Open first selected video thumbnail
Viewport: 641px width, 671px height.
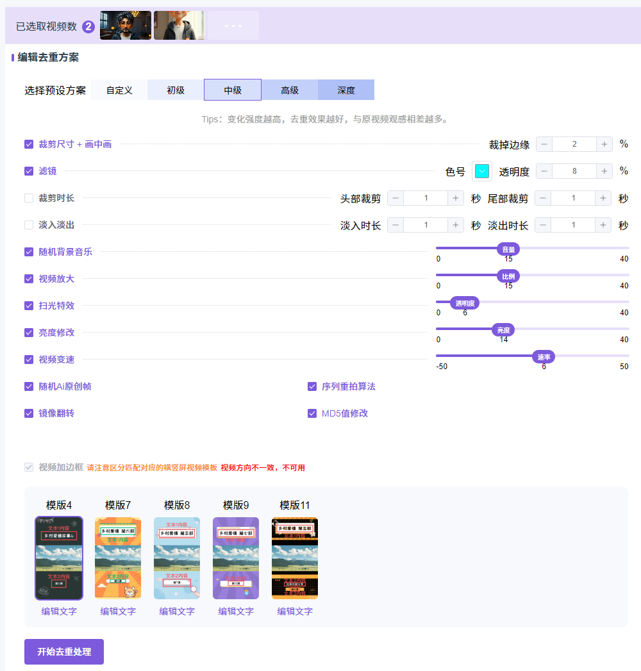point(126,26)
